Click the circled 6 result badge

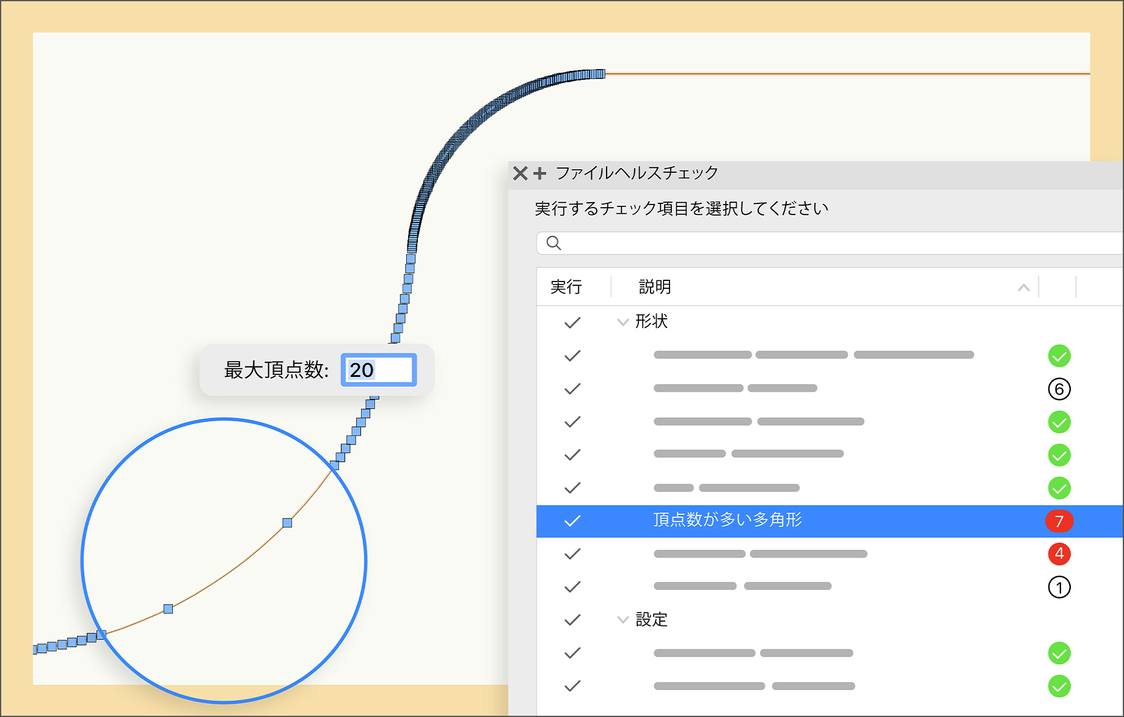(x=1059, y=389)
